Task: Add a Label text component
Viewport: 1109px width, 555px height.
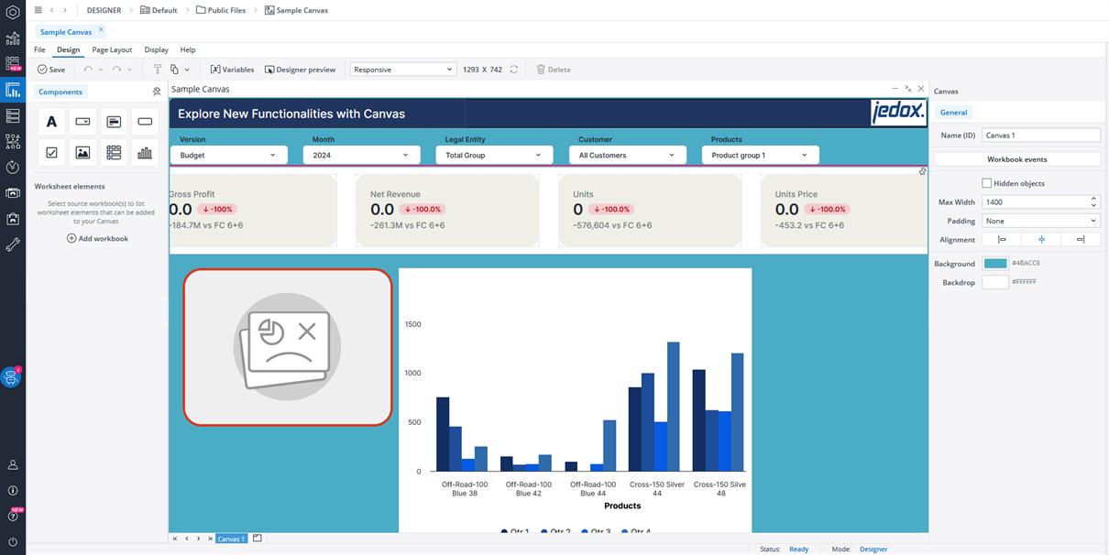Action: tap(51, 122)
